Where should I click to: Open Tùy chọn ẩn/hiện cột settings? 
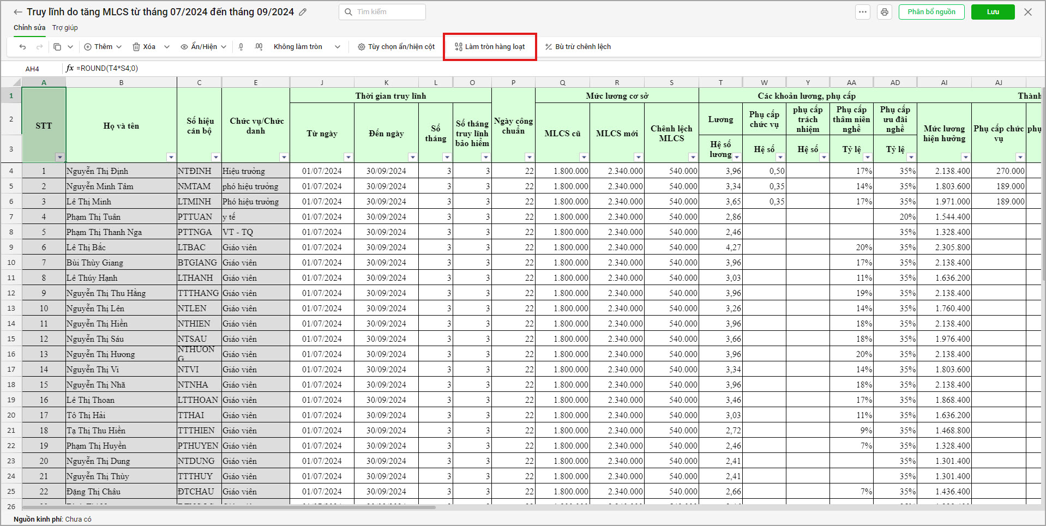coord(396,47)
